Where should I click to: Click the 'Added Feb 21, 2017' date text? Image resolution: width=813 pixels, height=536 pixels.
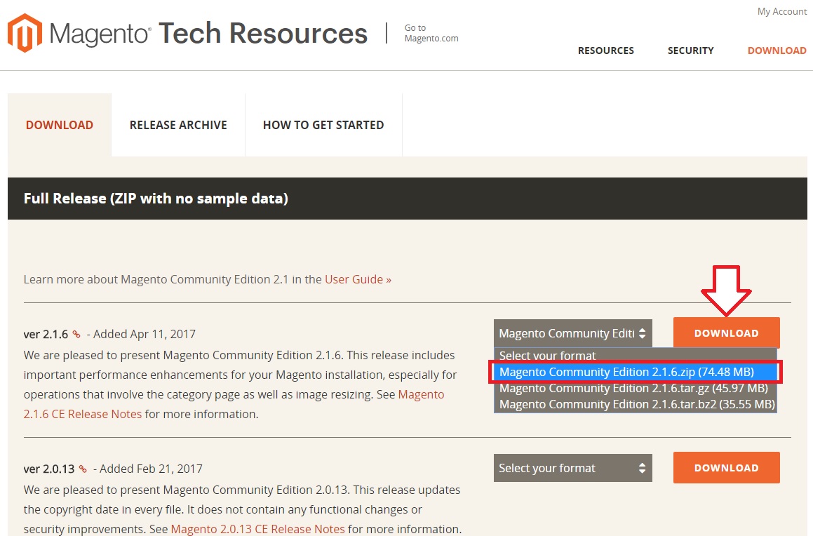click(151, 469)
